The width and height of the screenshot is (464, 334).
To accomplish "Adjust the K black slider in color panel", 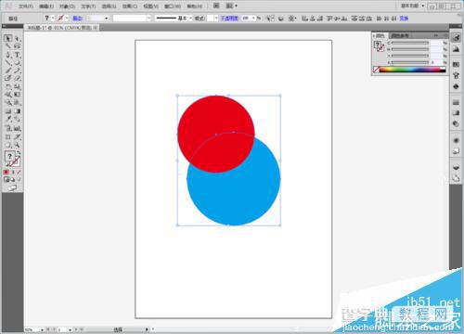I will tap(410, 62).
